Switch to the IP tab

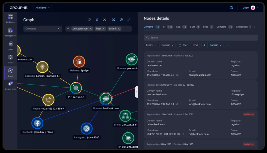click(x=168, y=27)
